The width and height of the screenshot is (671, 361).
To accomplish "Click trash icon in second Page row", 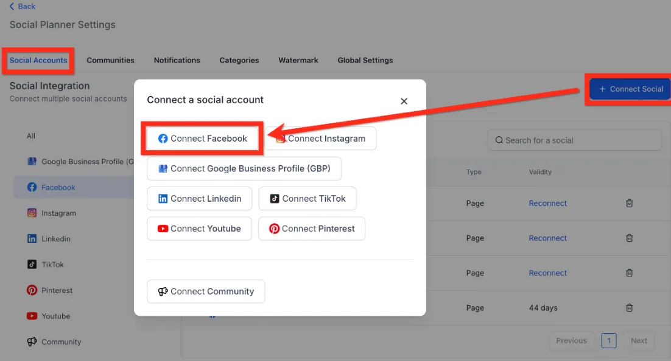I will point(629,238).
